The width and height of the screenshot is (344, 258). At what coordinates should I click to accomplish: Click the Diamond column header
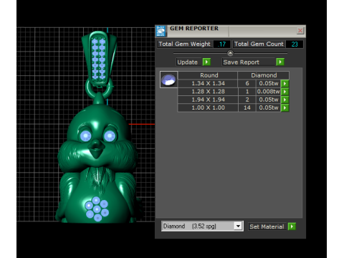[264, 75]
